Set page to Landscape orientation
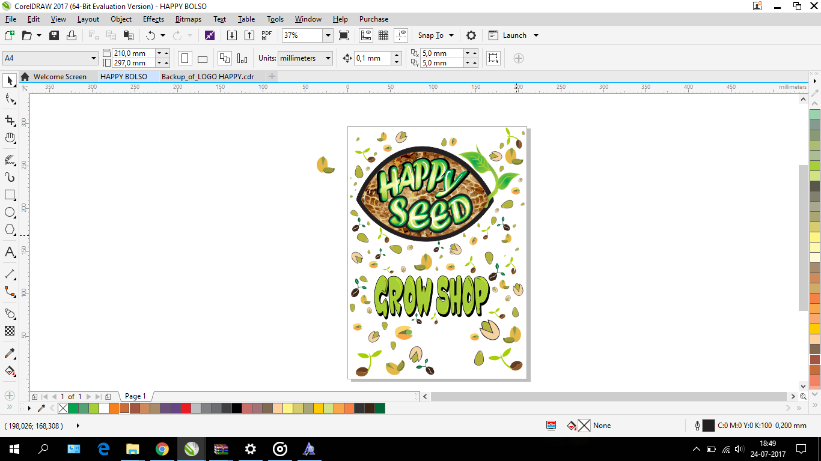821x461 pixels. point(203,58)
